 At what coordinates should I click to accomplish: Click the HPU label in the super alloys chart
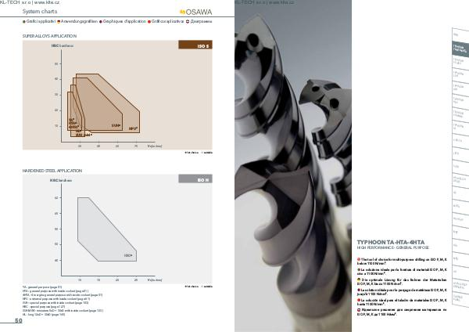tap(133, 128)
